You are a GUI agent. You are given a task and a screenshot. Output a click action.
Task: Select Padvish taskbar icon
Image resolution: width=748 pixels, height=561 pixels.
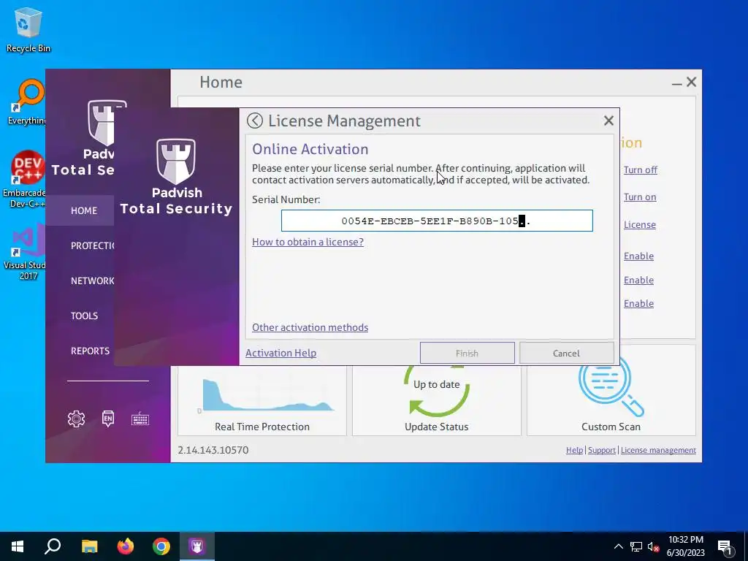click(197, 546)
